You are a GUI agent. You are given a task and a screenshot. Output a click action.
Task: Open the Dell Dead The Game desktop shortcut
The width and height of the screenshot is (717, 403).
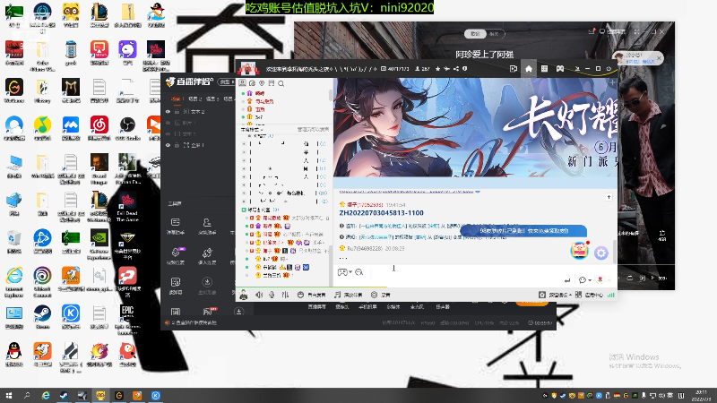pyautogui.click(x=127, y=207)
